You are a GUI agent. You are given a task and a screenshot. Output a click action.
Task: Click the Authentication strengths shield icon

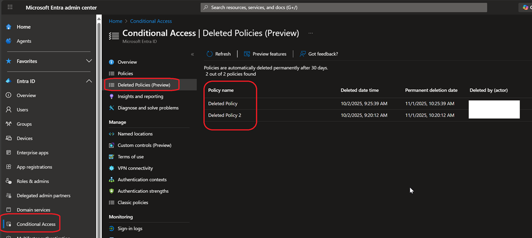(112, 191)
